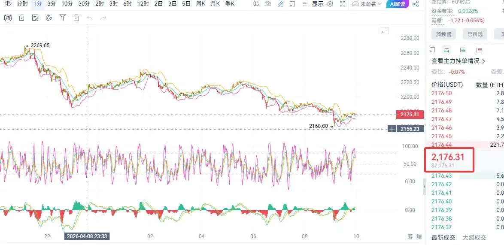Click bid price 2176.37 in order book
504x245 pixels.
point(442,227)
